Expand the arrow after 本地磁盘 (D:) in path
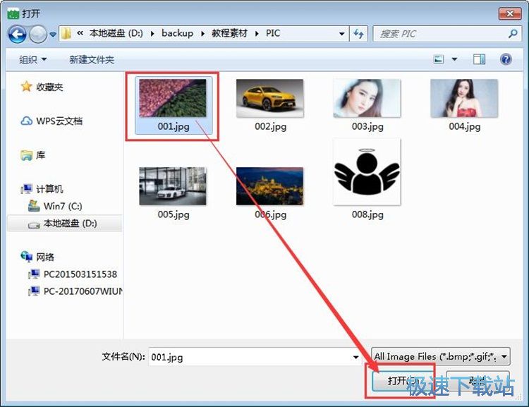 coord(152,34)
